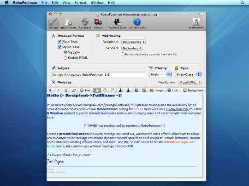Screen dimensions: 249x186
Task: Click the '15-day free trial' link in the message
Action: pos(177,109)
